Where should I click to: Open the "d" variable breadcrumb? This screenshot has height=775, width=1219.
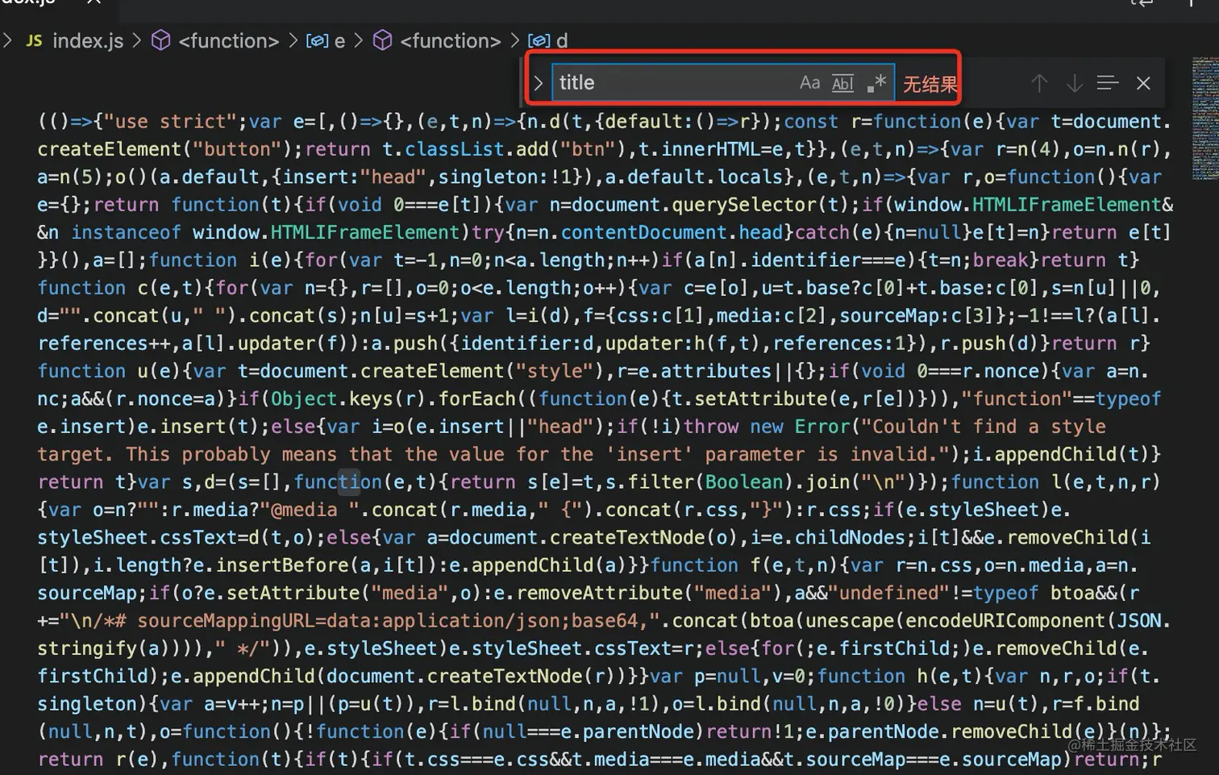point(562,41)
